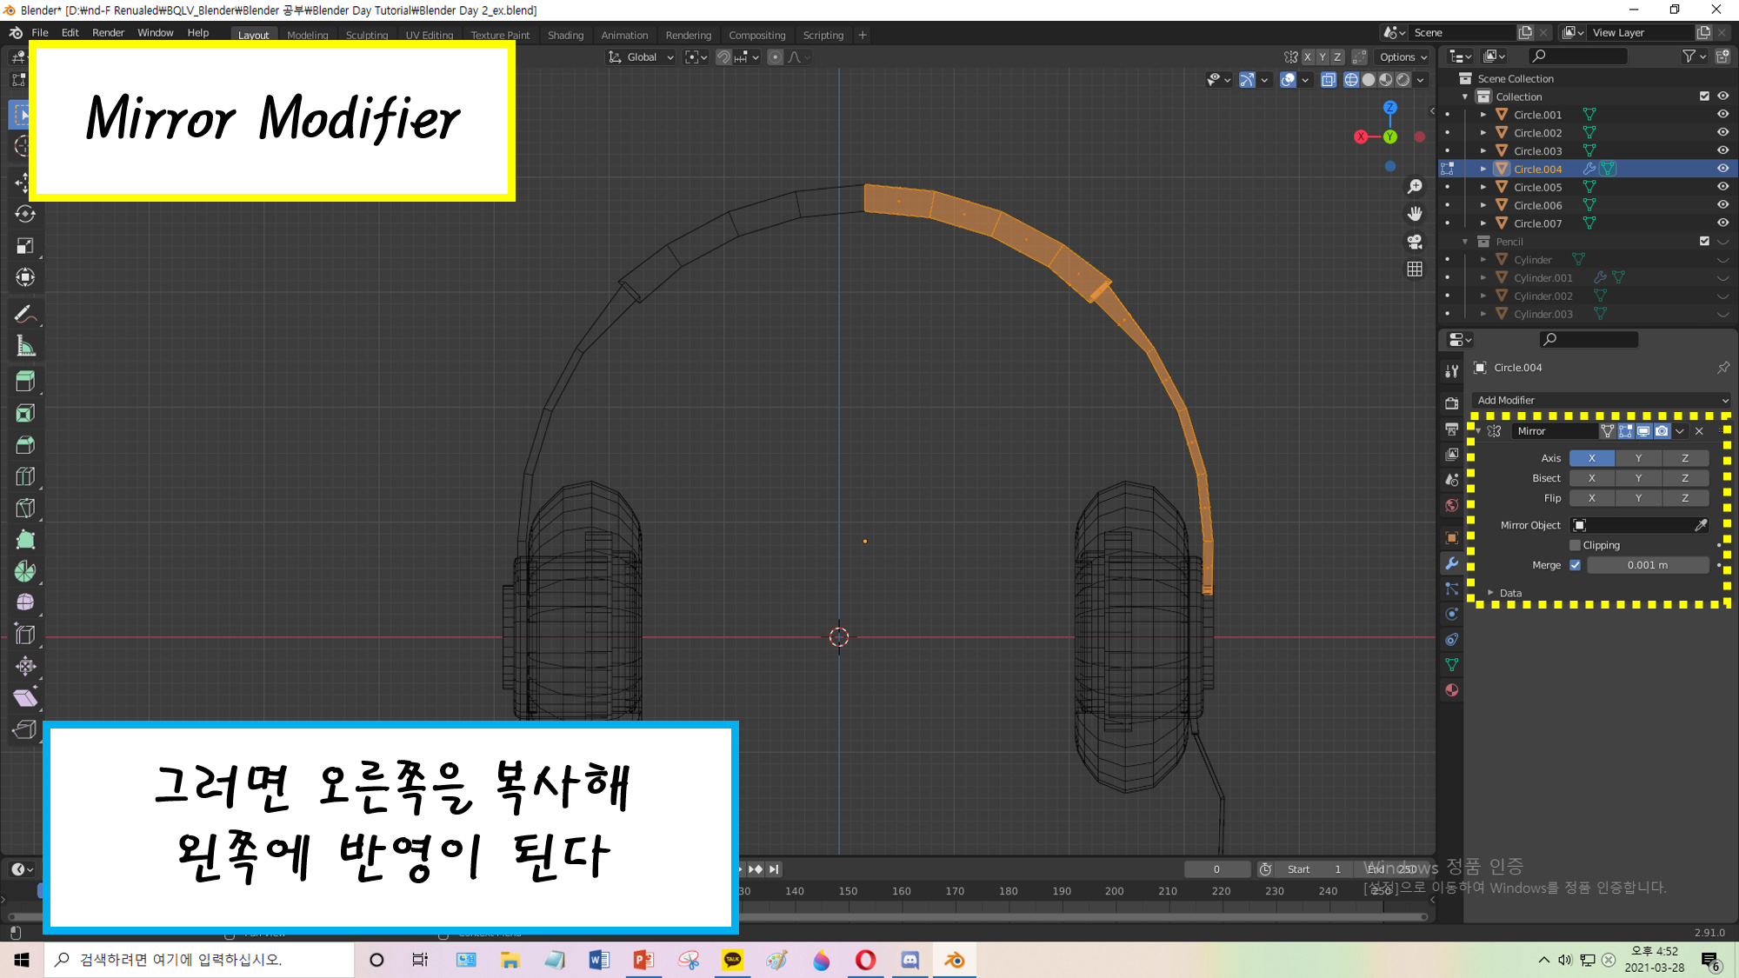Enable the Clipping checkbox

click(x=1575, y=545)
